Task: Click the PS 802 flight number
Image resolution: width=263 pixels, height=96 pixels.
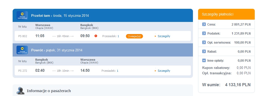Action: click(23, 36)
